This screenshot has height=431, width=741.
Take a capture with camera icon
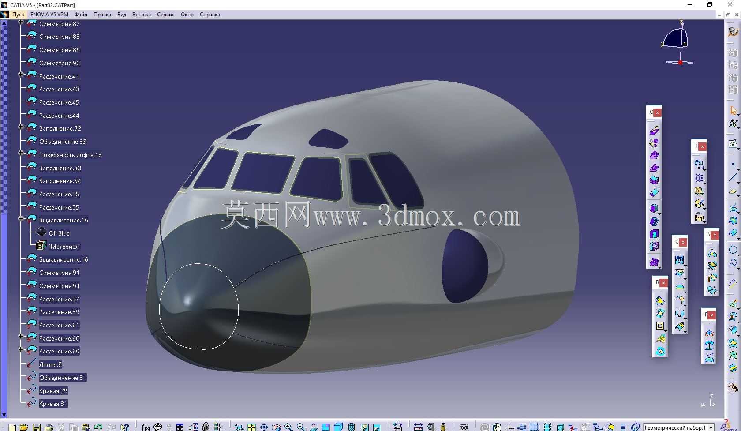coord(464,427)
